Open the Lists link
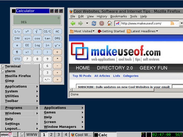The width and height of the screenshot is (183, 137). click(x=116, y=76)
